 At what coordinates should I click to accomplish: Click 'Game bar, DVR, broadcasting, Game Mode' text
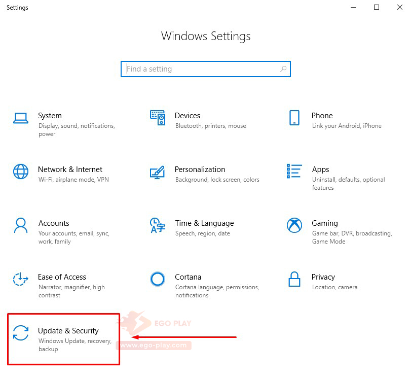click(352, 237)
